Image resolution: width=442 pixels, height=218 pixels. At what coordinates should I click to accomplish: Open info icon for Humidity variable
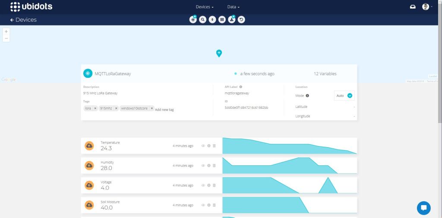208,165
